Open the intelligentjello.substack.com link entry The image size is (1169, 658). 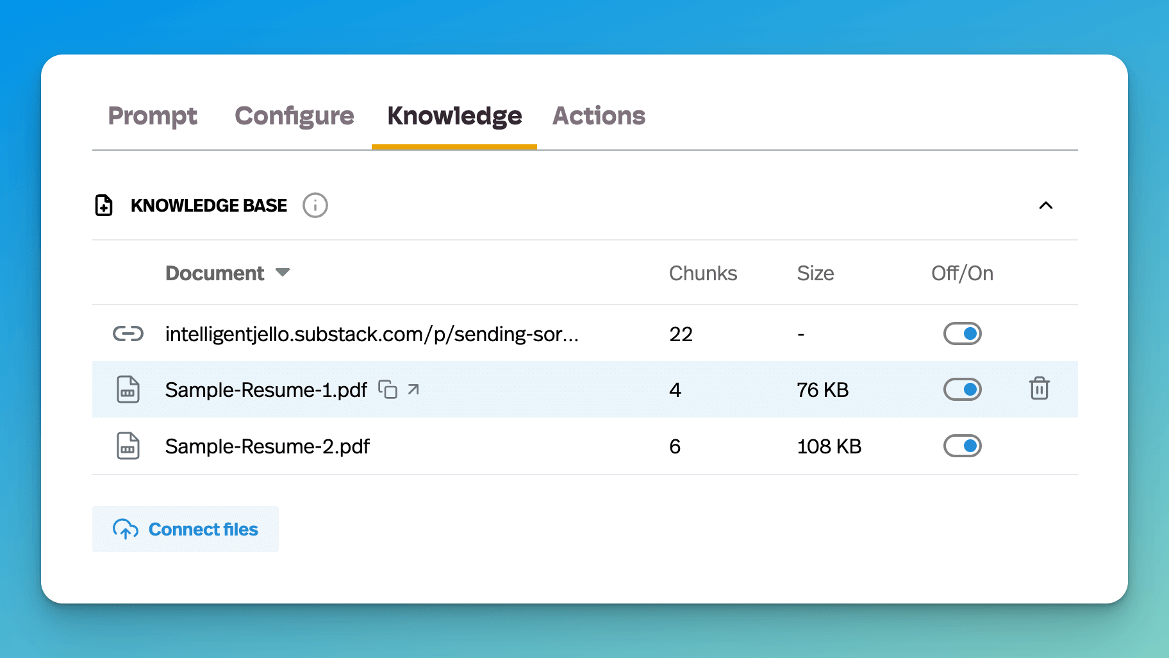[x=372, y=334]
